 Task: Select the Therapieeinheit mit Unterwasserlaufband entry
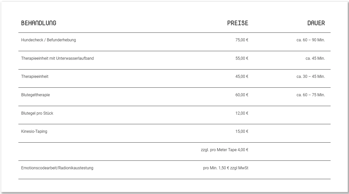[x=57, y=58]
